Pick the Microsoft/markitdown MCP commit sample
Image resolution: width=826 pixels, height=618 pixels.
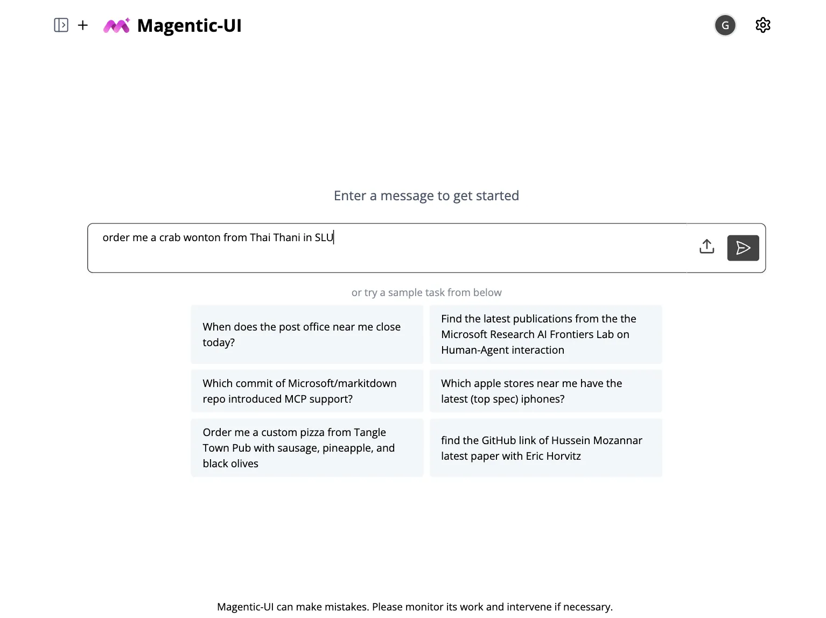coord(307,391)
